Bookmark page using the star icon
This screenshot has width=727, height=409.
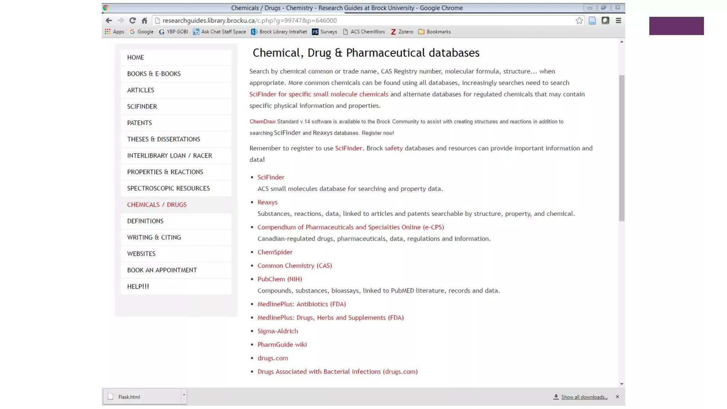click(x=579, y=21)
